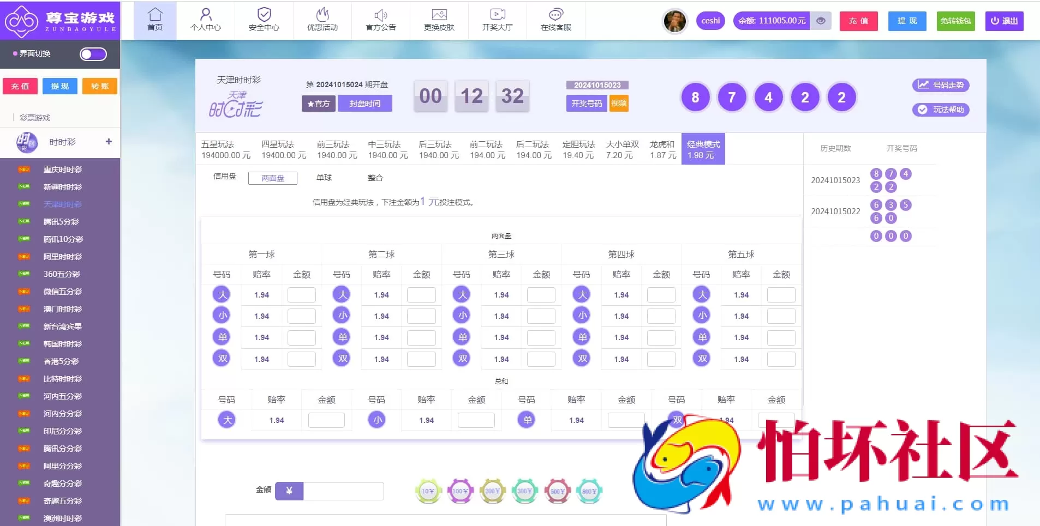Switch to 龙虎和 play mode tab
This screenshot has height=526, width=1040.
(661, 148)
